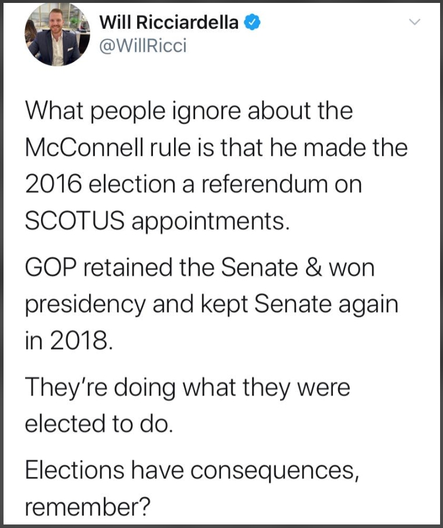Image resolution: width=443 pixels, height=528 pixels.
Task: Click the word referendum in the tweet
Action: pyautogui.click(x=264, y=185)
